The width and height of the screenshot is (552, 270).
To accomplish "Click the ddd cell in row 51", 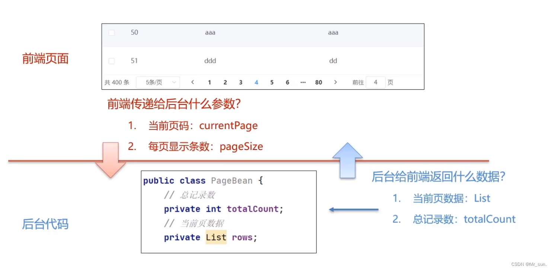I will (x=210, y=61).
